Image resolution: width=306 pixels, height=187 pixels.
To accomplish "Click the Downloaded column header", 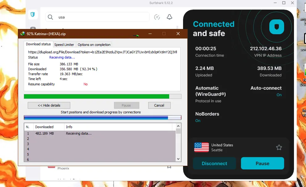I will pos(49,127).
